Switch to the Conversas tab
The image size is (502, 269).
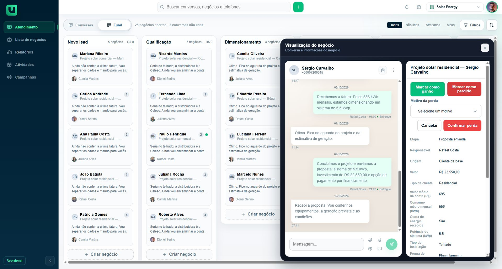point(81,25)
